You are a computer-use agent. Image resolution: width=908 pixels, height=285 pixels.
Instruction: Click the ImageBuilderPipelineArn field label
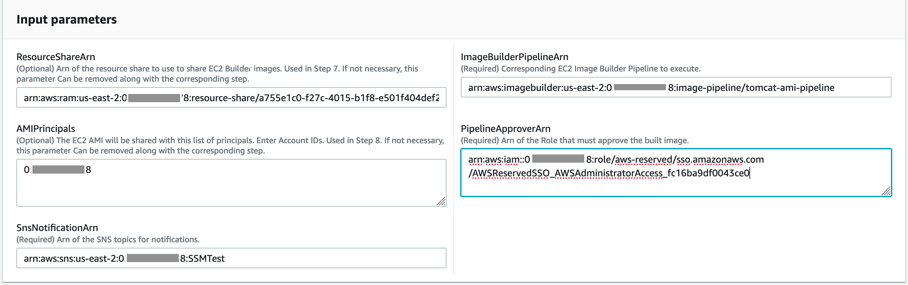pos(515,56)
